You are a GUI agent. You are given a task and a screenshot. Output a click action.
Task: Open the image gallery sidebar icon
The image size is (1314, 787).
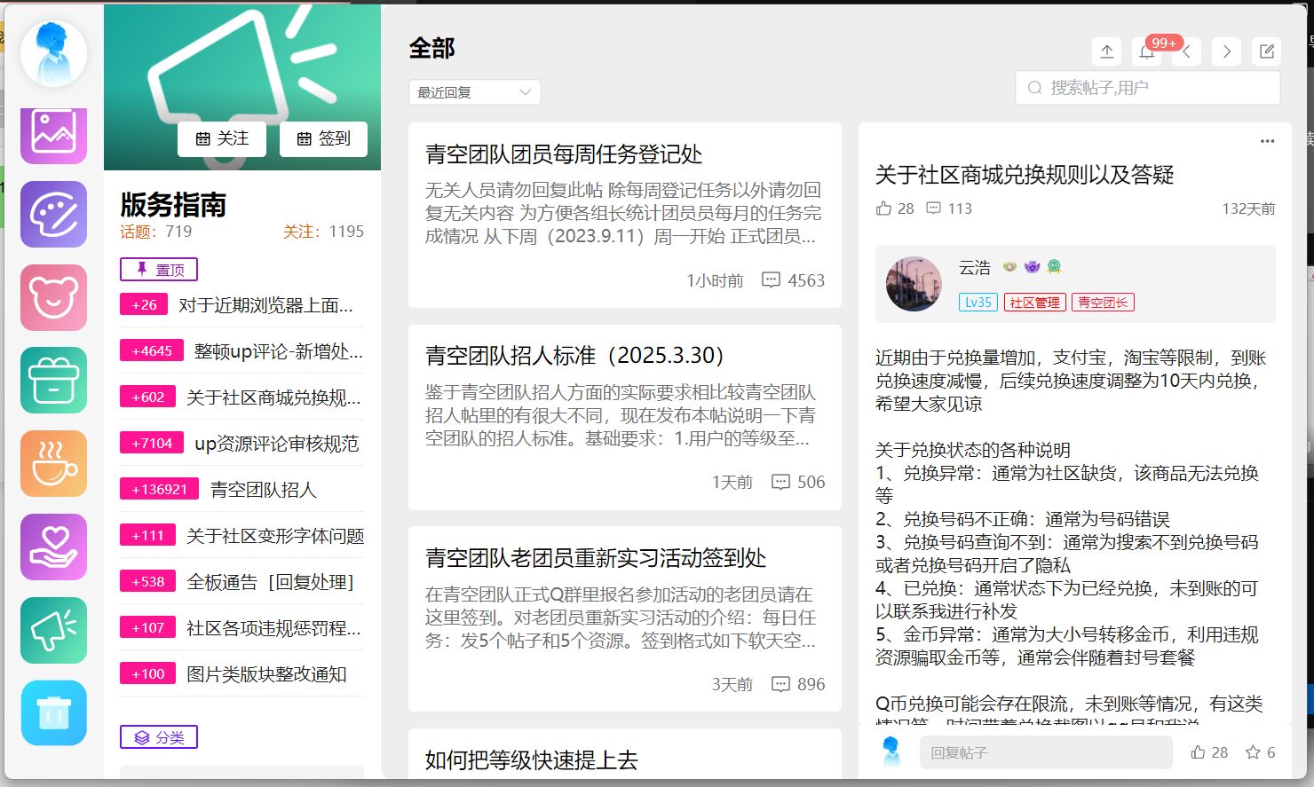coord(53,133)
